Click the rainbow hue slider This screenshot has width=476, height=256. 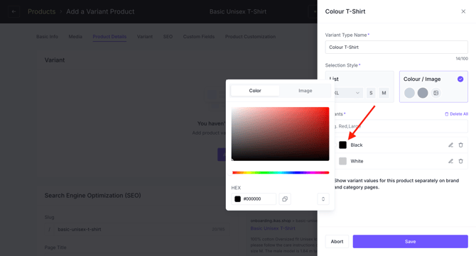(281, 173)
